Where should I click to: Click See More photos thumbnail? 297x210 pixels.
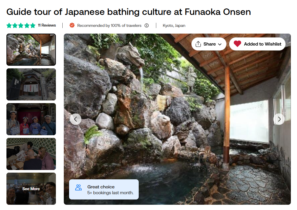31,189
